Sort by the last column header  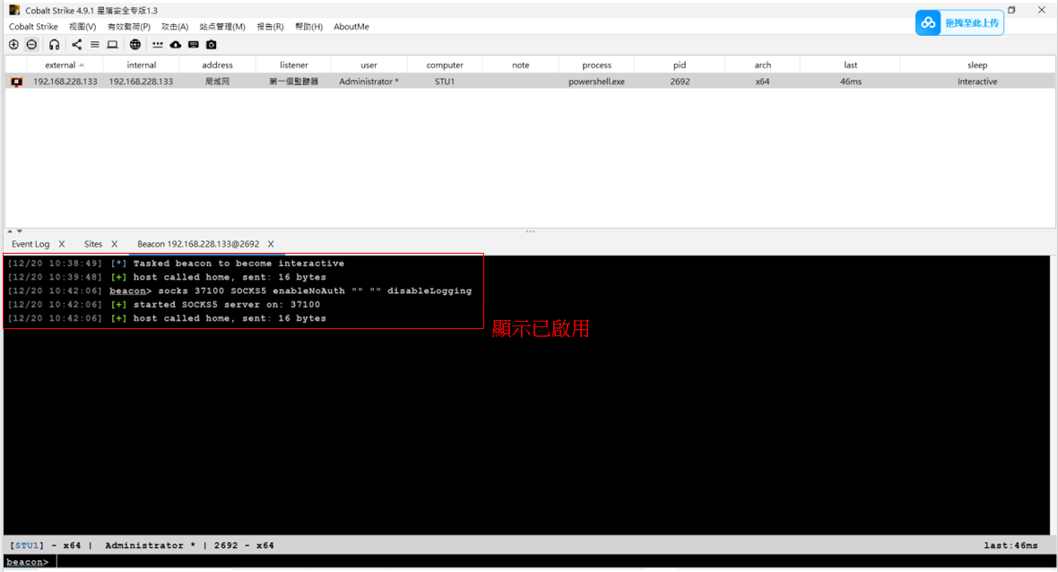pyautogui.click(x=850, y=65)
